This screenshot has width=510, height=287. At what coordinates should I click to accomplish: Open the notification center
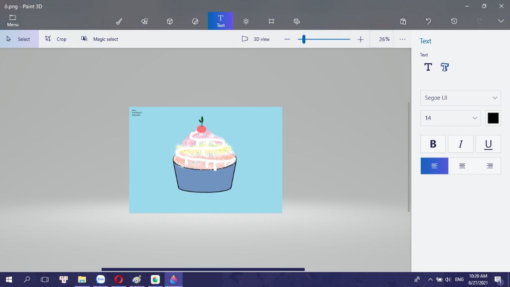click(x=498, y=280)
